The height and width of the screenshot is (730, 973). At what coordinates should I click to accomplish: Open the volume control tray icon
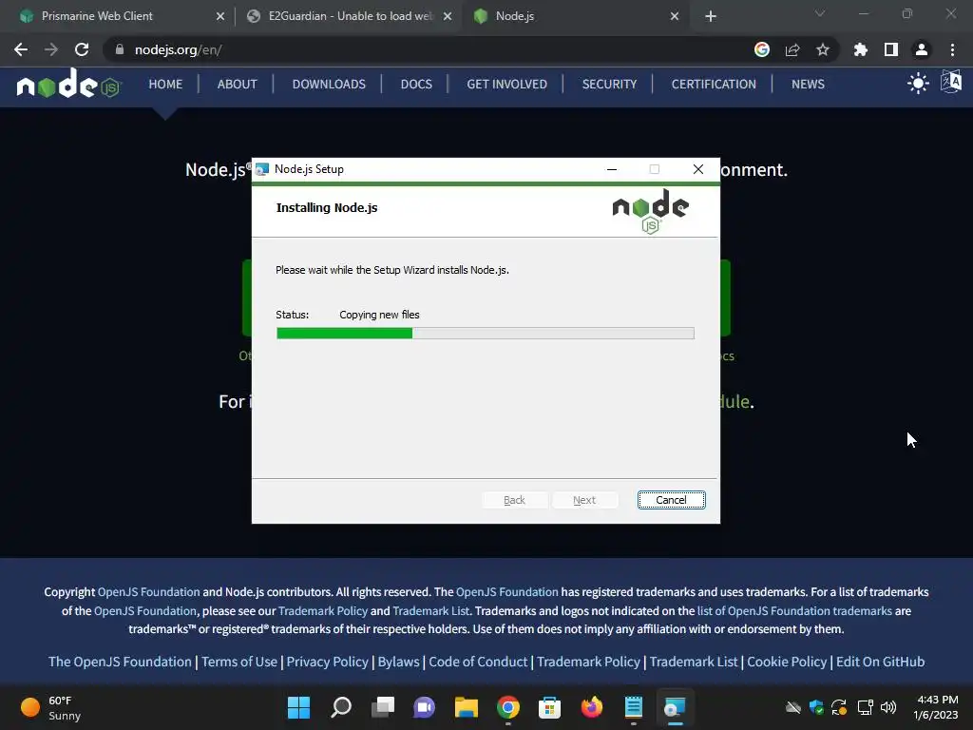coord(888,707)
